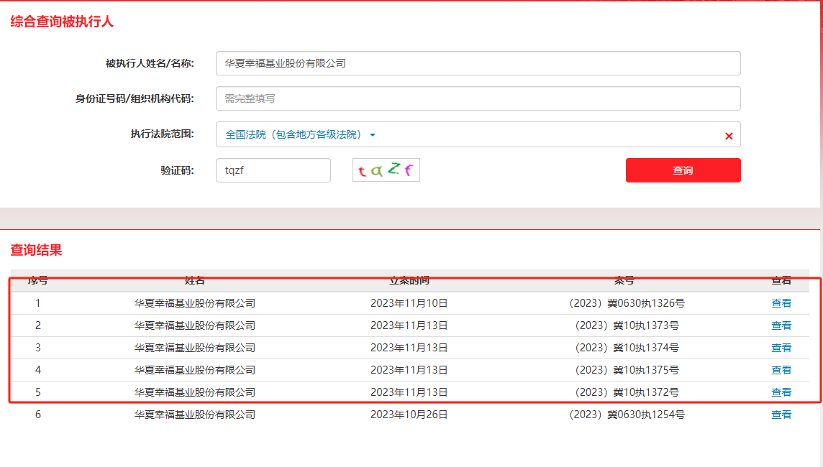
Task: Click company name in row 1
Action: point(195,303)
